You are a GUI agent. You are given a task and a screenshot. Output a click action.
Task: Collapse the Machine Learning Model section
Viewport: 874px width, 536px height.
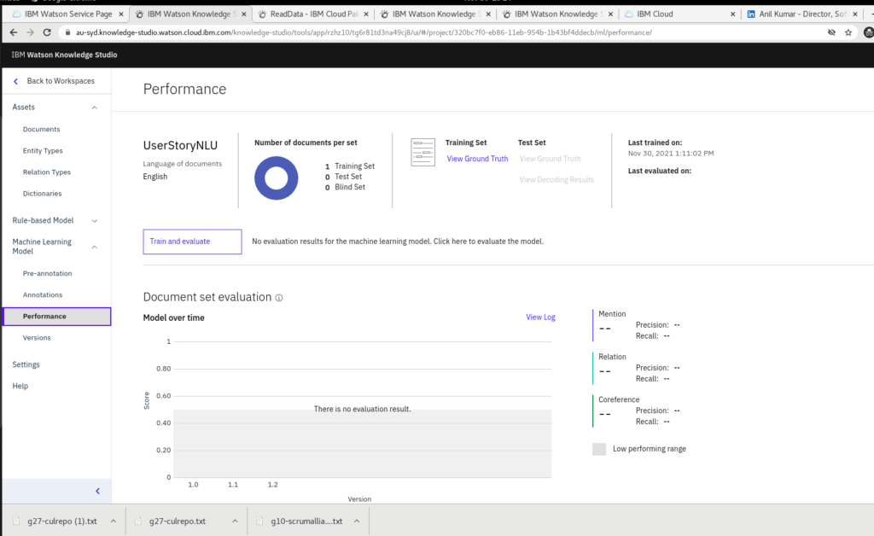point(94,247)
